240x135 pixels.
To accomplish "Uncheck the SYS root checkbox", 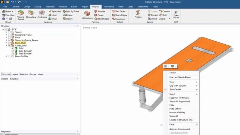I will pos(6,29).
